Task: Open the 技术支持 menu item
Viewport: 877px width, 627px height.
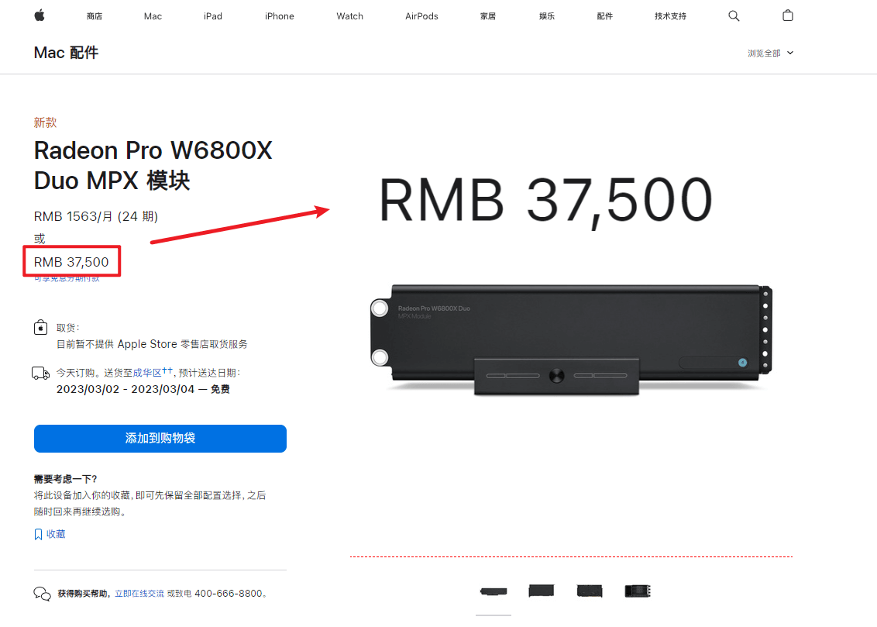Action: pyautogui.click(x=670, y=16)
